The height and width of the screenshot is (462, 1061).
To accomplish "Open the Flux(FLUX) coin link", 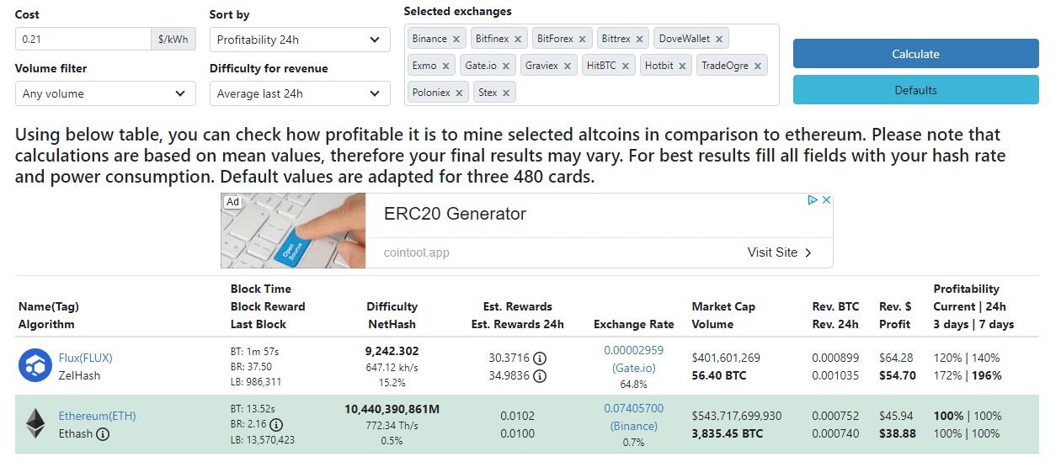I will click(85, 358).
